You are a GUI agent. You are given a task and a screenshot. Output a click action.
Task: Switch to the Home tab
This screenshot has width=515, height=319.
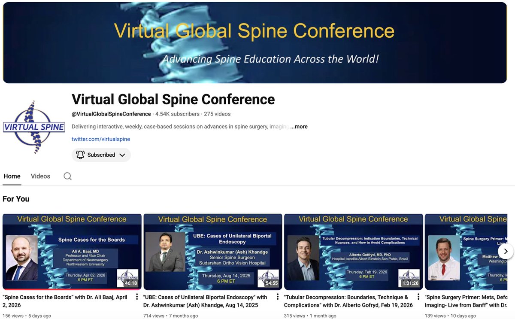tap(12, 176)
